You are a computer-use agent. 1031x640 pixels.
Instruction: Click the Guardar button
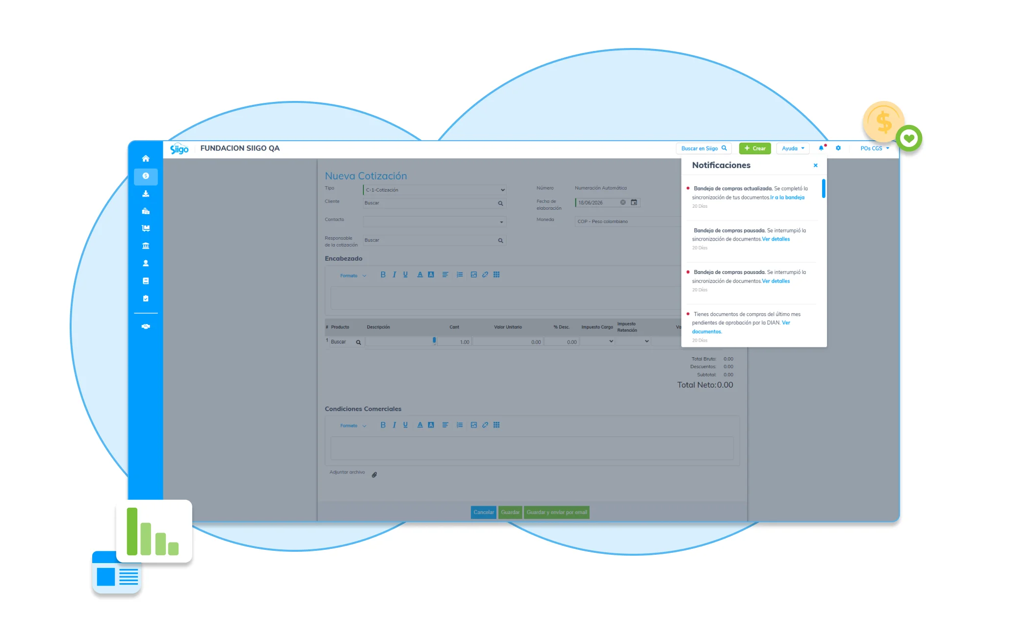510,512
